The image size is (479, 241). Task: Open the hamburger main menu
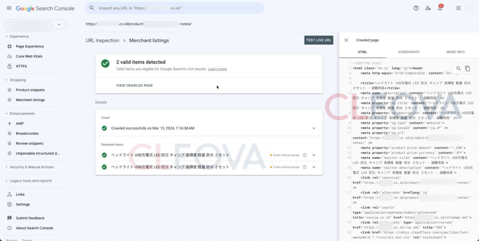[9, 8]
